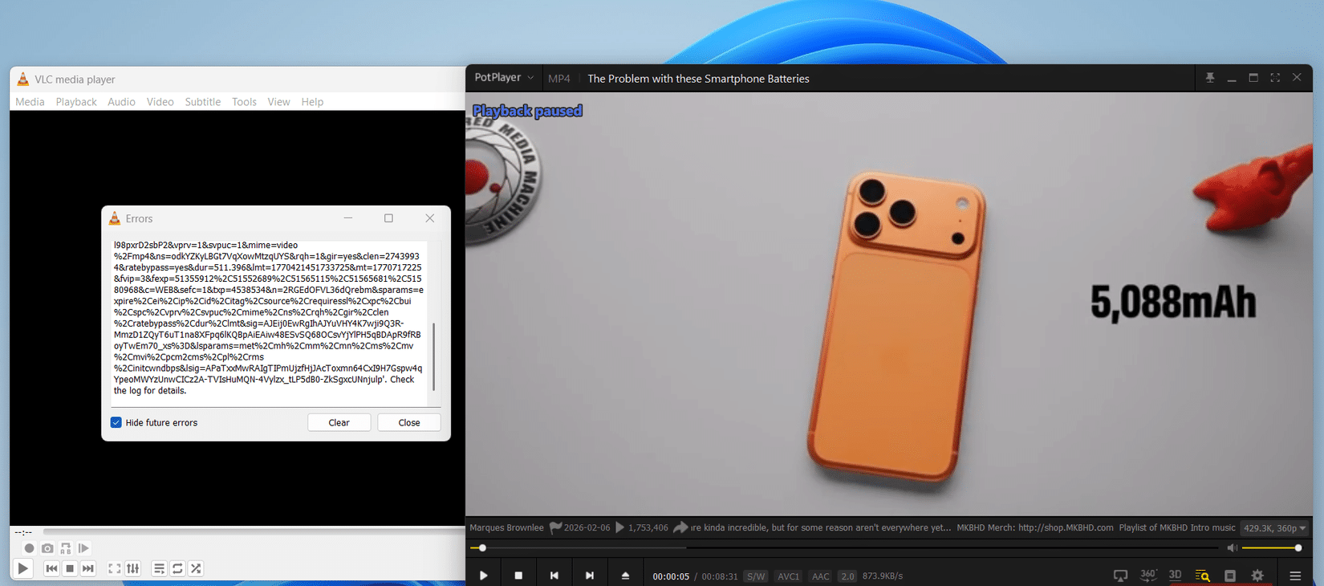Viewport: 1324px width, 586px height.
Task: Click view count 1,753,406
Action: pyautogui.click(x=648, y=528)
